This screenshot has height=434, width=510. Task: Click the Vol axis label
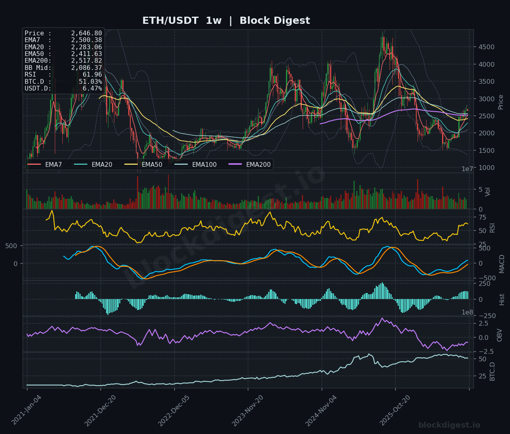[x=488, y=191]
